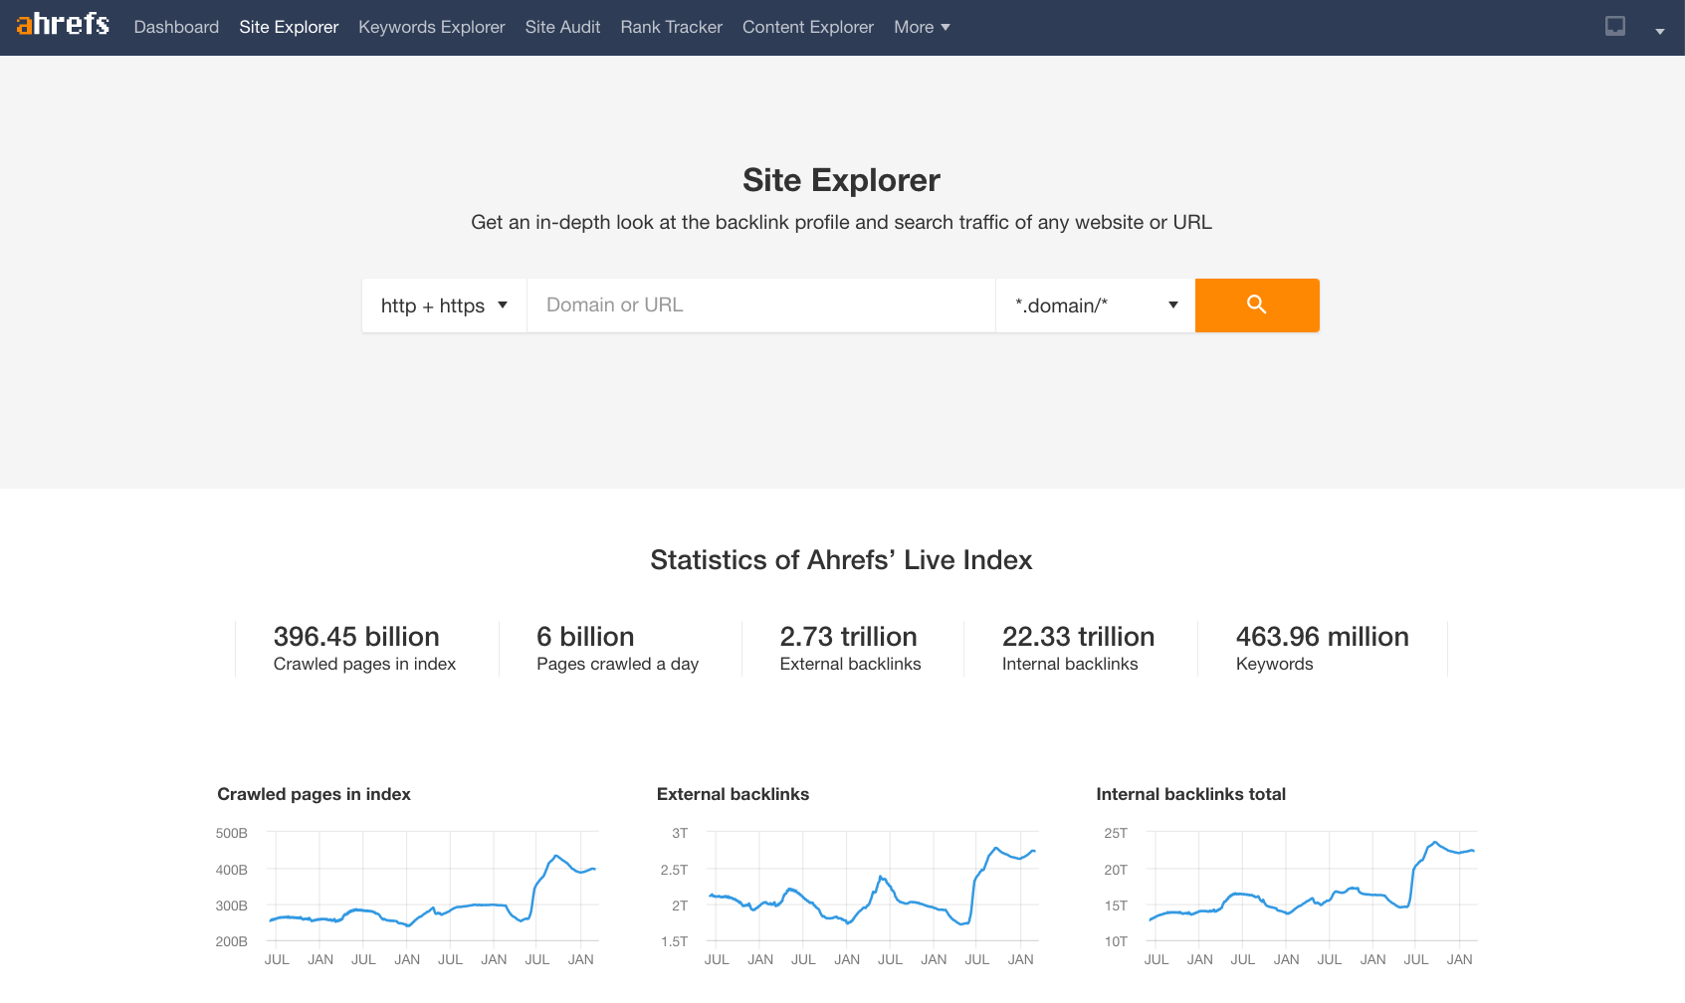Viewport: 1685px width, 1003px height.
Task: Click the 2.73 trillion External backlinks stat
Action: pyautogui.click(x=849, y=647)
